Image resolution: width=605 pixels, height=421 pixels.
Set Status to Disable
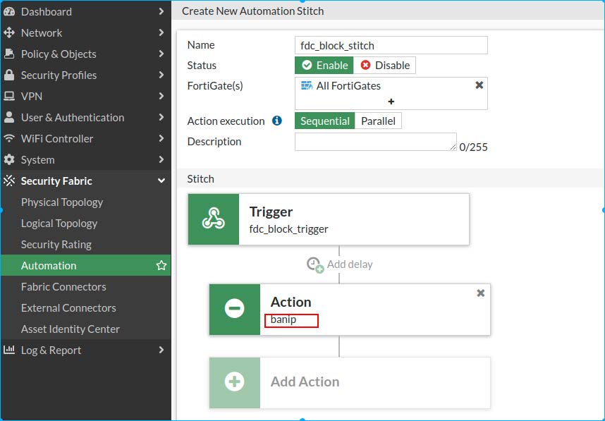pyautogui.click(x=385, y=65)
